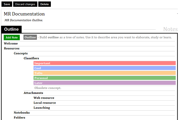The image size is (179, 120).
Task: Select the Obsolete concept. note
Action: pos(48,88)
